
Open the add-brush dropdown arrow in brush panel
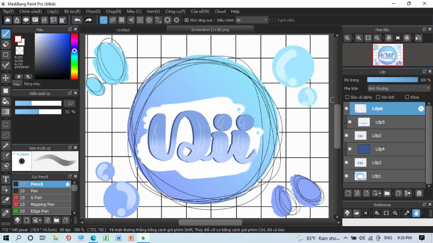click(40, 220)
